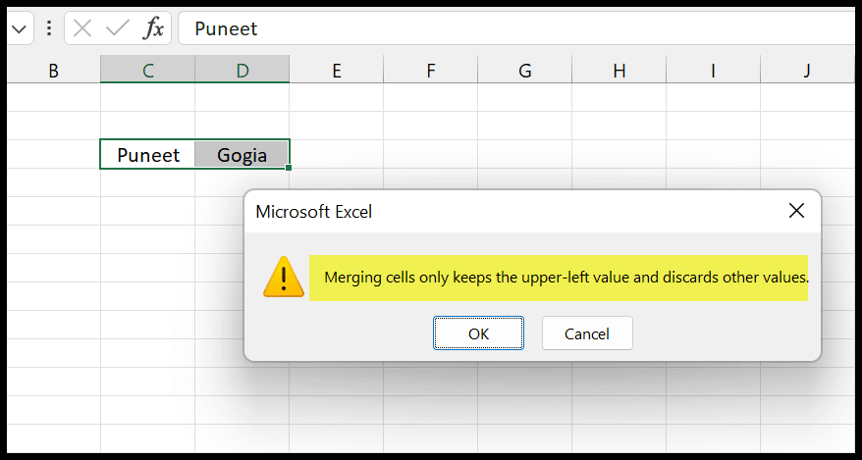The width and height of the screenshot is (862, 460).
Task: Click the formula bar cancel X icon
Action: [81, 28]
